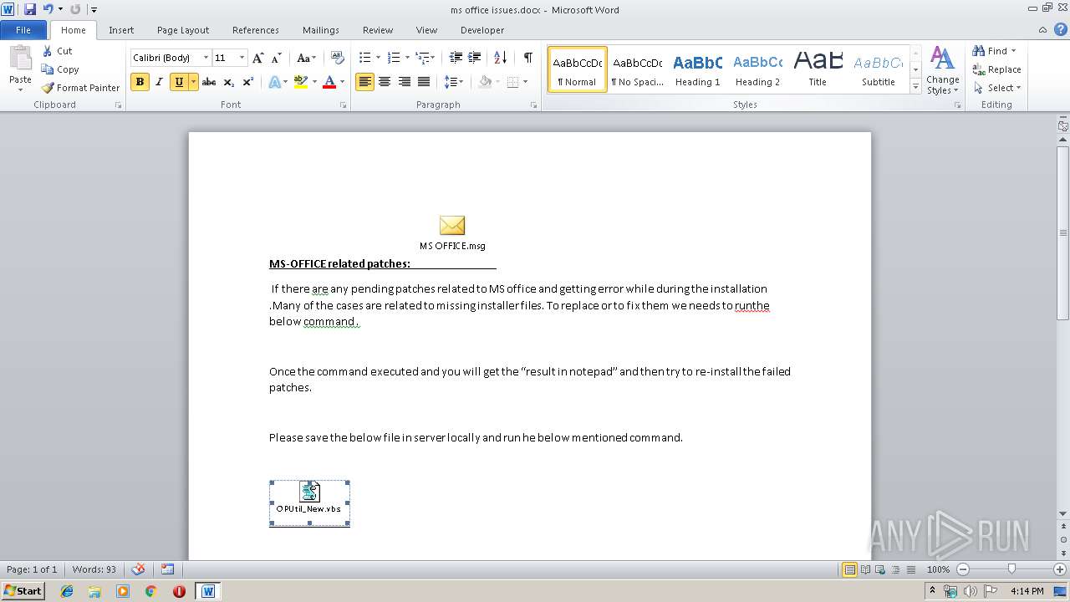Click the Change Styles icon
Screen dimensions: 1070x602
[942, 59]
